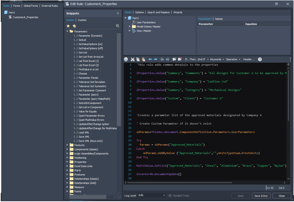Screen dimensions: 294x202
Task: Redo with the blue forward arrow
Action: [156, 59]
